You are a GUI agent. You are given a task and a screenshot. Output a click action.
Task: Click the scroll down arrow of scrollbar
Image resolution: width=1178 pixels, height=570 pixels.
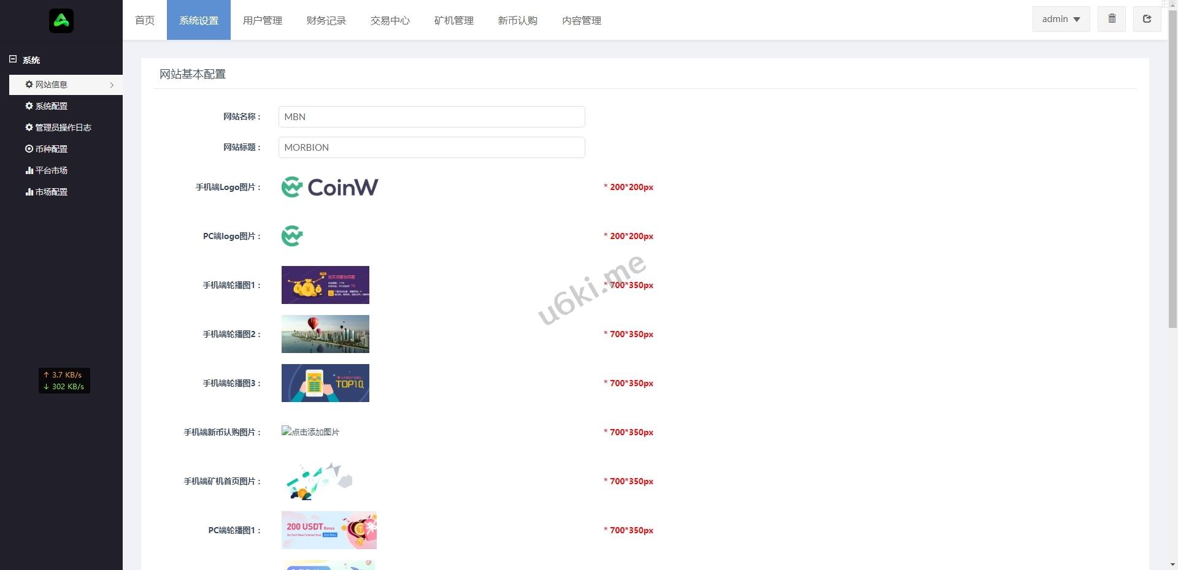pyautogui.click(x=1172, y=564)
